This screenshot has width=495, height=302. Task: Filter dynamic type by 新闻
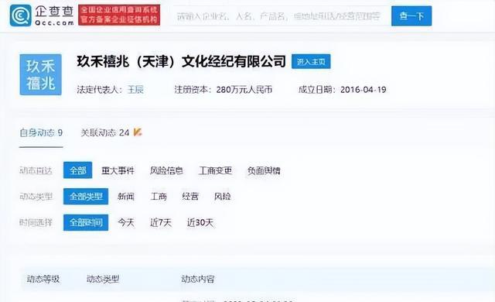coord(126,197)
